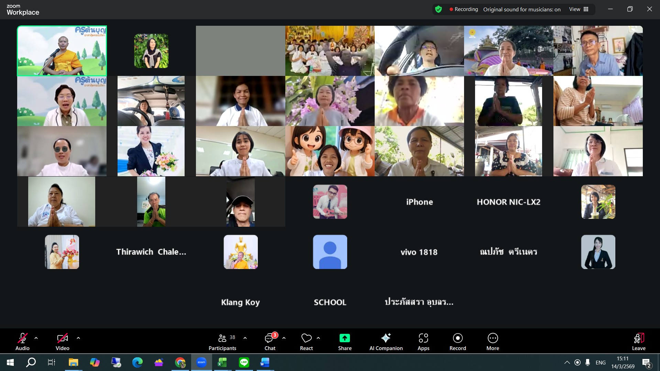Image resolution: width=660 pixels, height=371 pixels.
Task: Click the green Share screen icon
Action: 344,338
